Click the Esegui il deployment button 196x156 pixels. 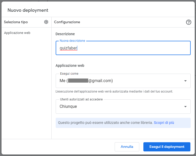click(167, 147)
